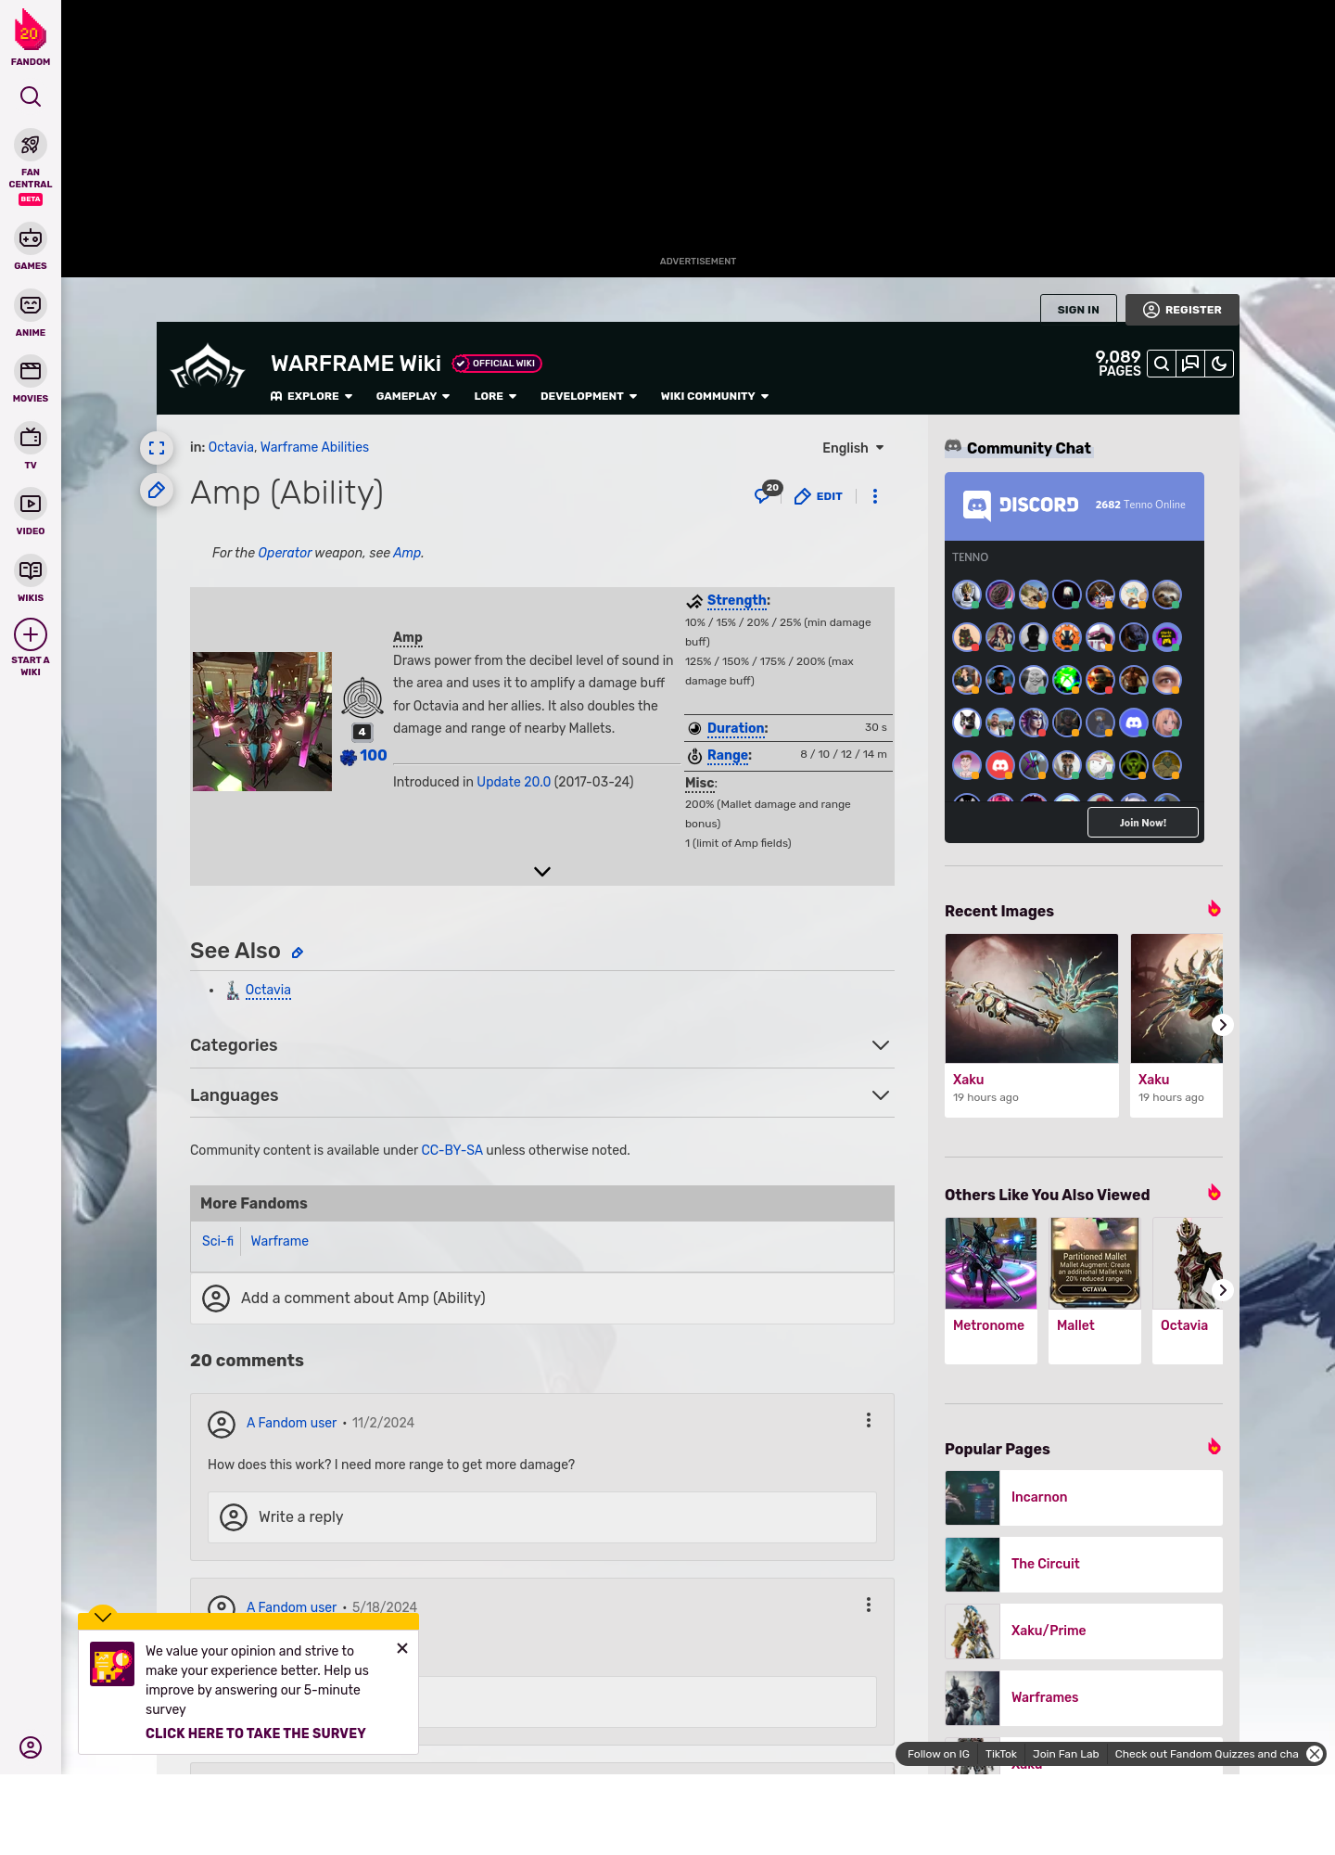
Task: Open the Update 20.0 link
Action: point(514,782)
